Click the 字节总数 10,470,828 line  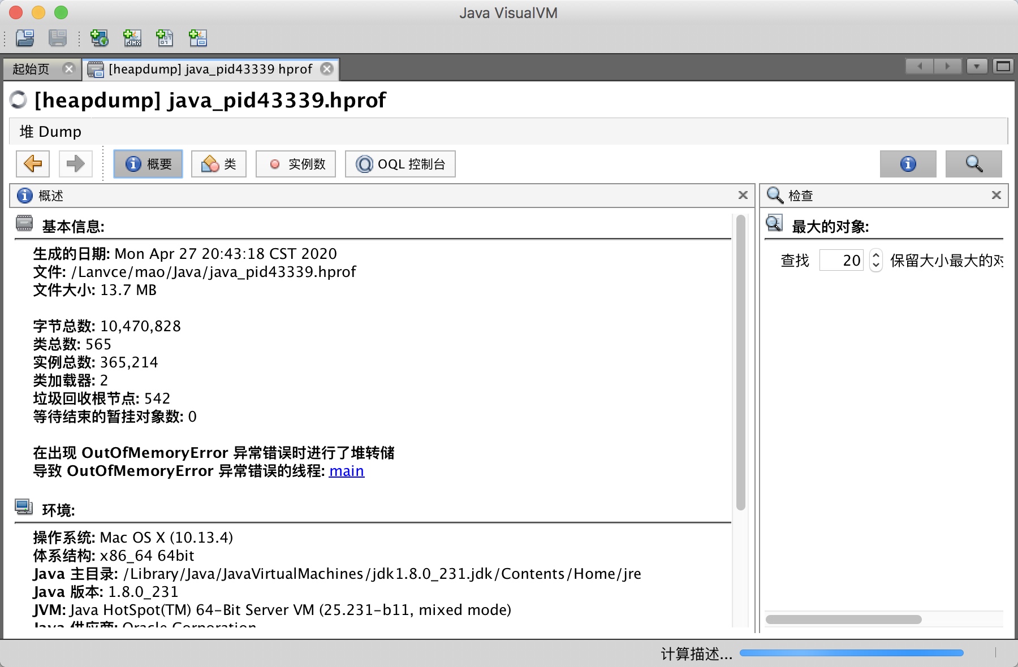click(x=107, y=326)
